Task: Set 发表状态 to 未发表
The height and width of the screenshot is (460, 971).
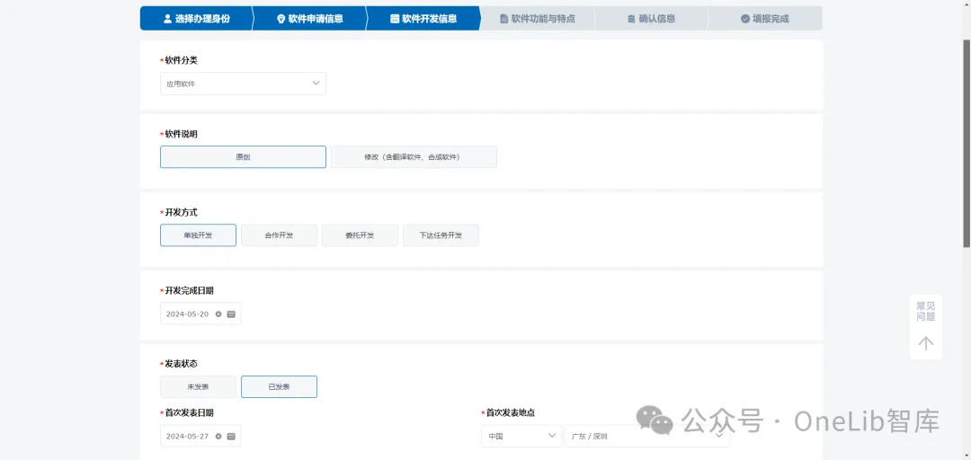Action: (198, 387)
